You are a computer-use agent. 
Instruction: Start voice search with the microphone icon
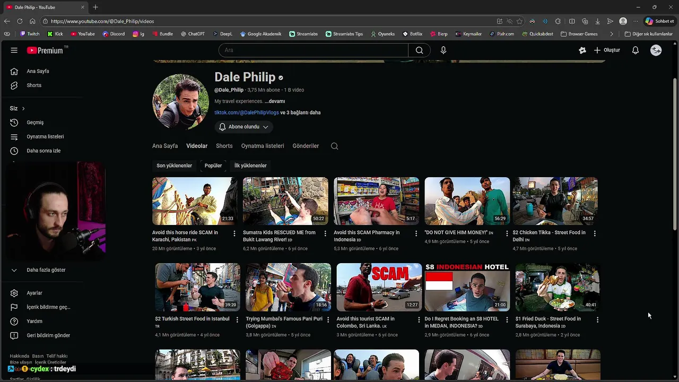(443, 50)
